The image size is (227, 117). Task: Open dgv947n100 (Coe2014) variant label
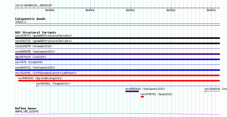31,57
